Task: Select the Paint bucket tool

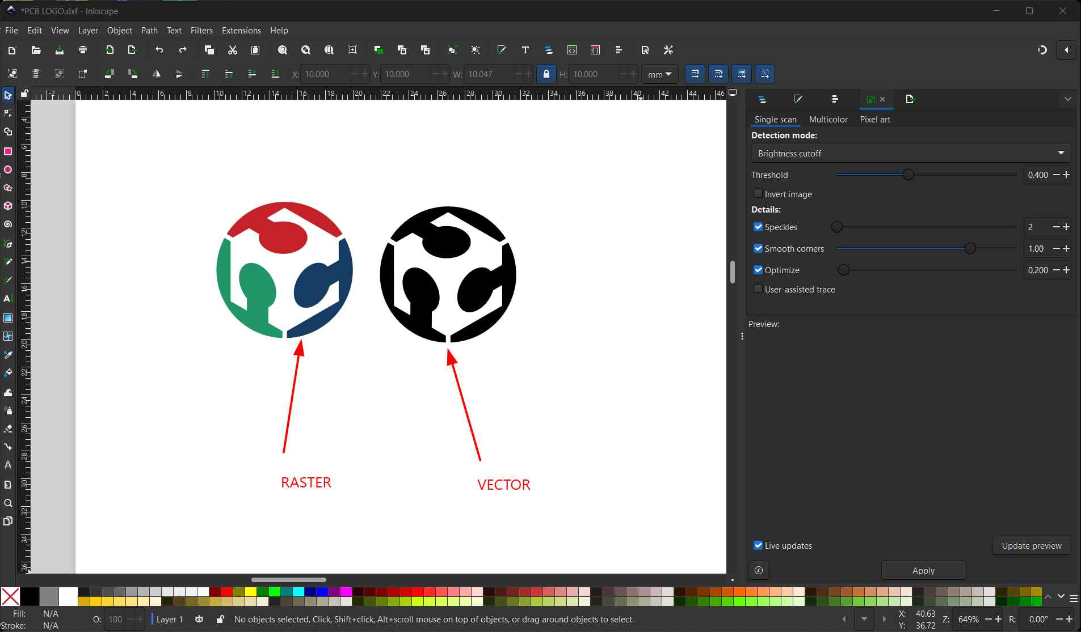Action: 8,373
